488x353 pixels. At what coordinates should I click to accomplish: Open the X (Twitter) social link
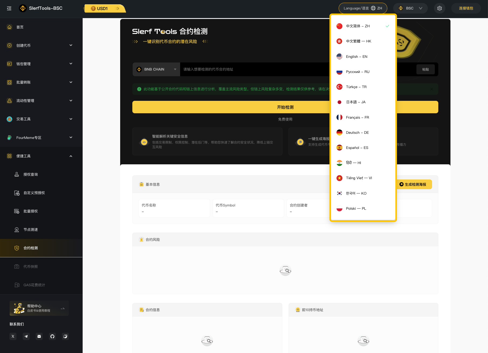pyautogui.click(x=13, y=336)
